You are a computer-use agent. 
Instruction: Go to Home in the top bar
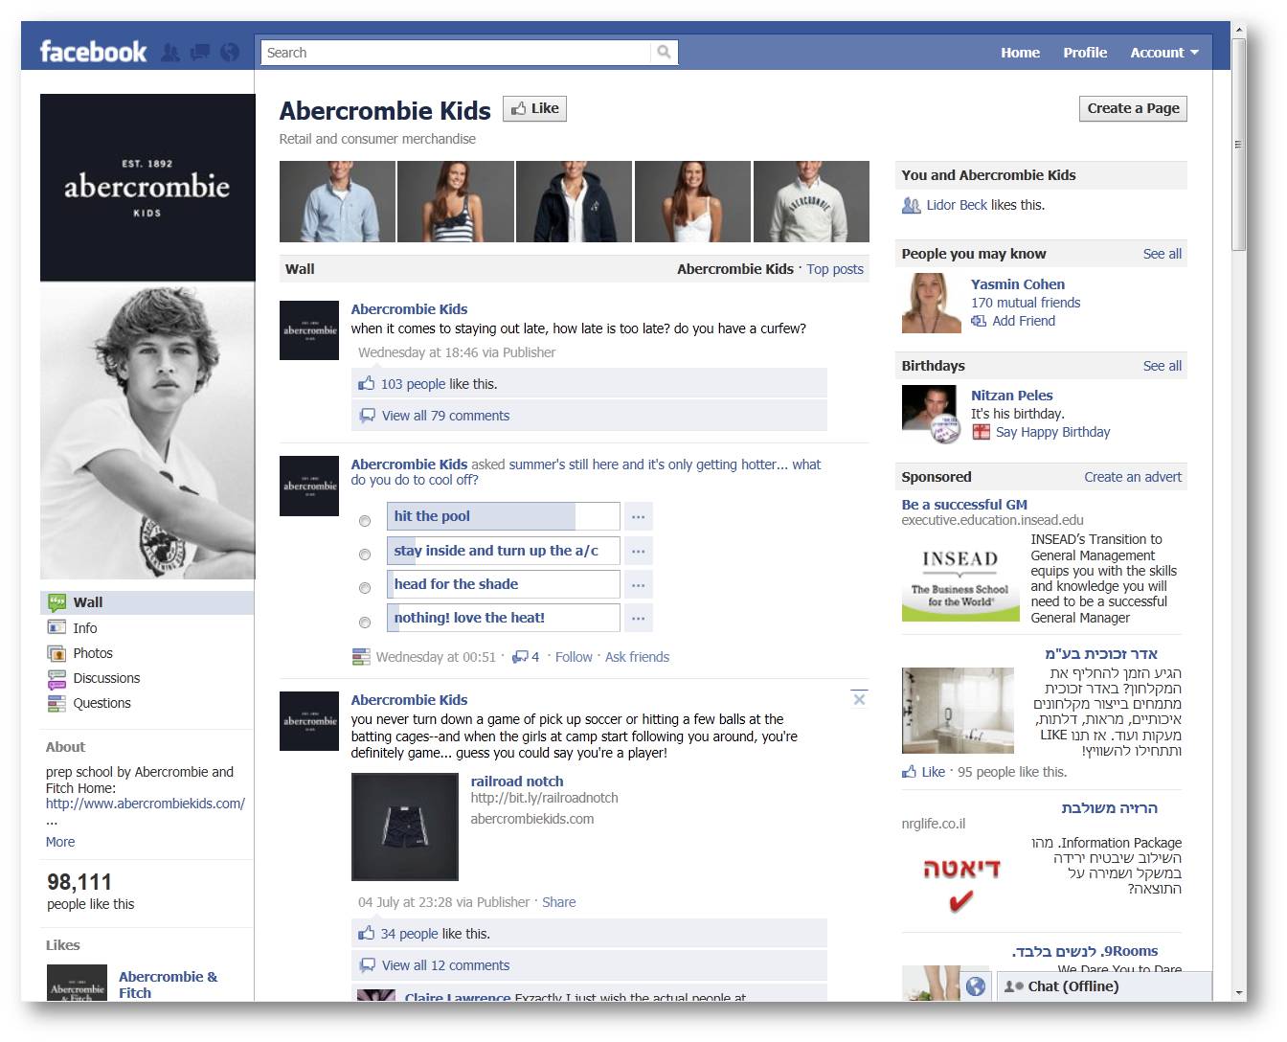pos(1020,53)
